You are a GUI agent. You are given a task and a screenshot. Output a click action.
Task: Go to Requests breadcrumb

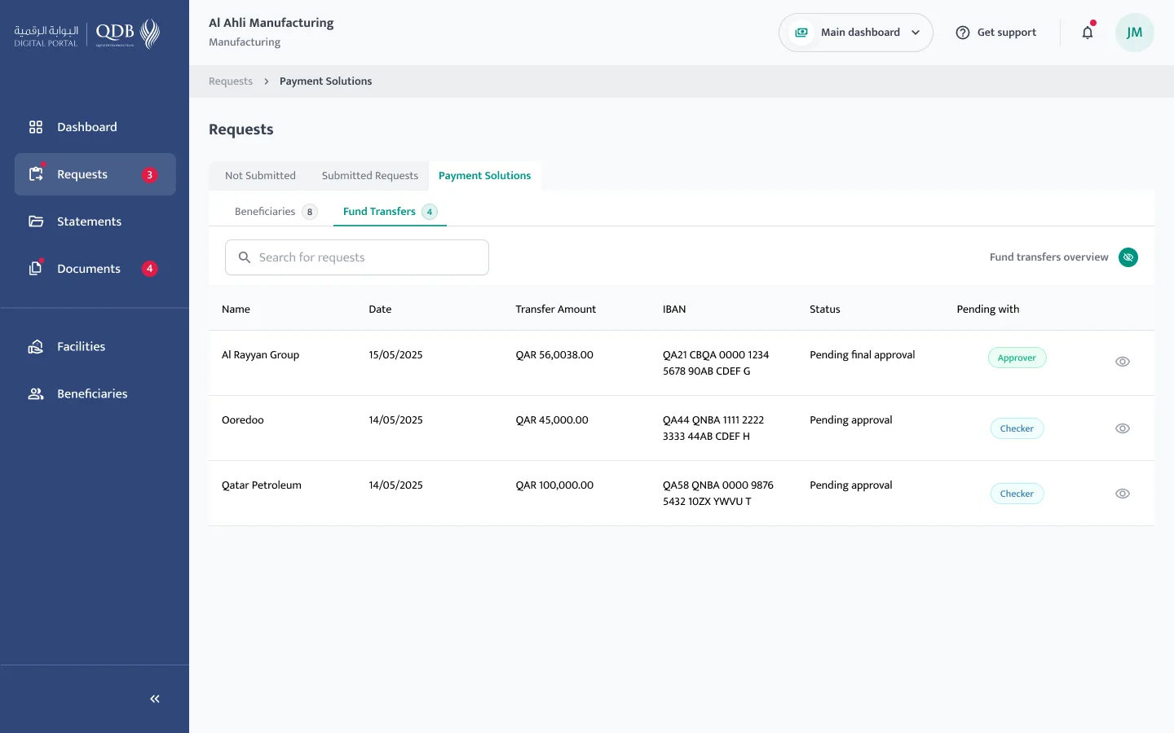(x=231, y=81)
